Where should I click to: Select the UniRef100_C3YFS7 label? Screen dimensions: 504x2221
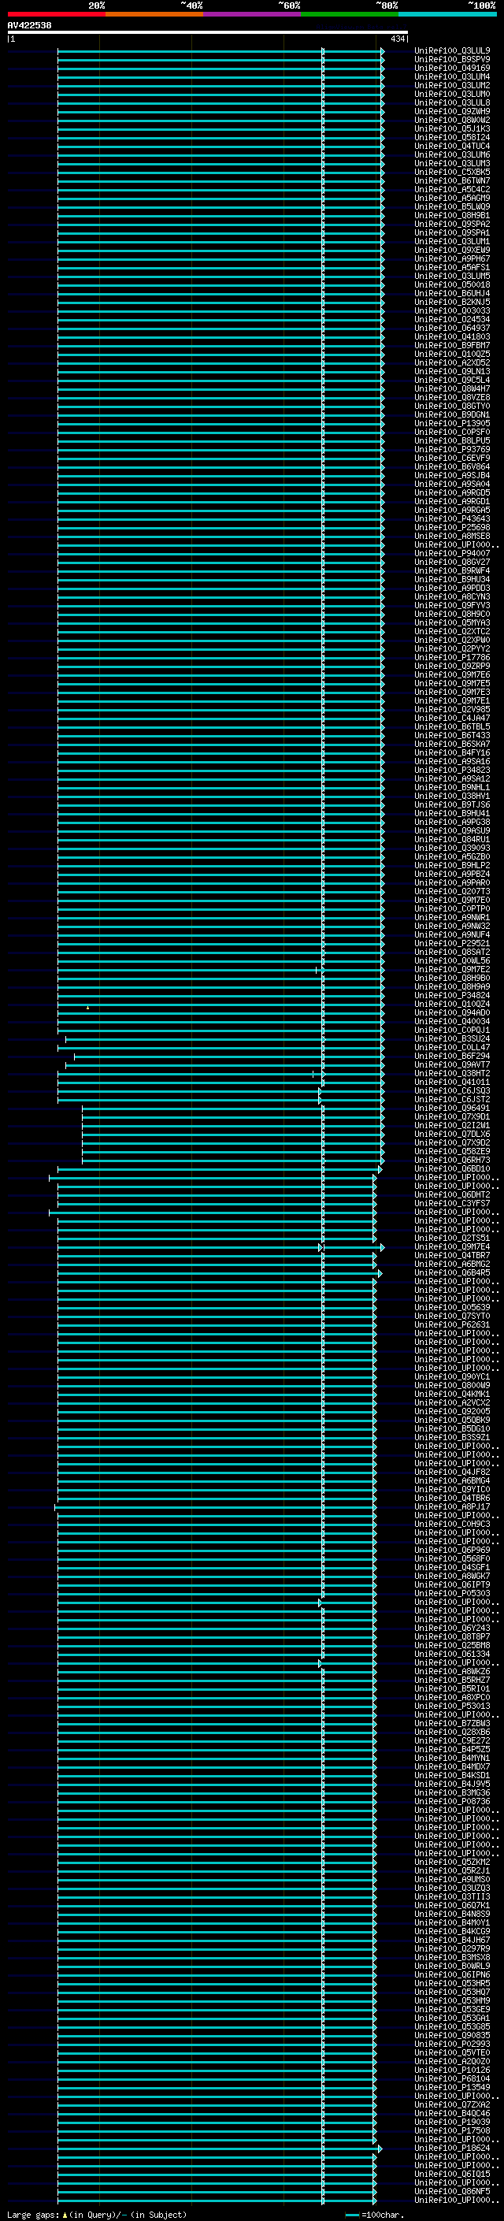tap(452, 1204)
